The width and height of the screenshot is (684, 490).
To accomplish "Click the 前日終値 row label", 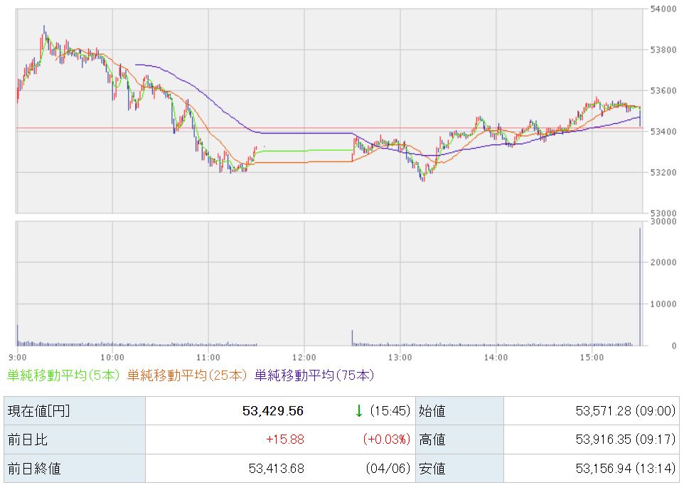I will point(33,469).
